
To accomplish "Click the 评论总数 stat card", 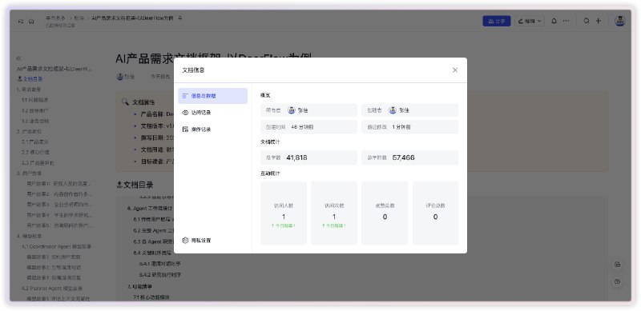I will coord(435,213).
